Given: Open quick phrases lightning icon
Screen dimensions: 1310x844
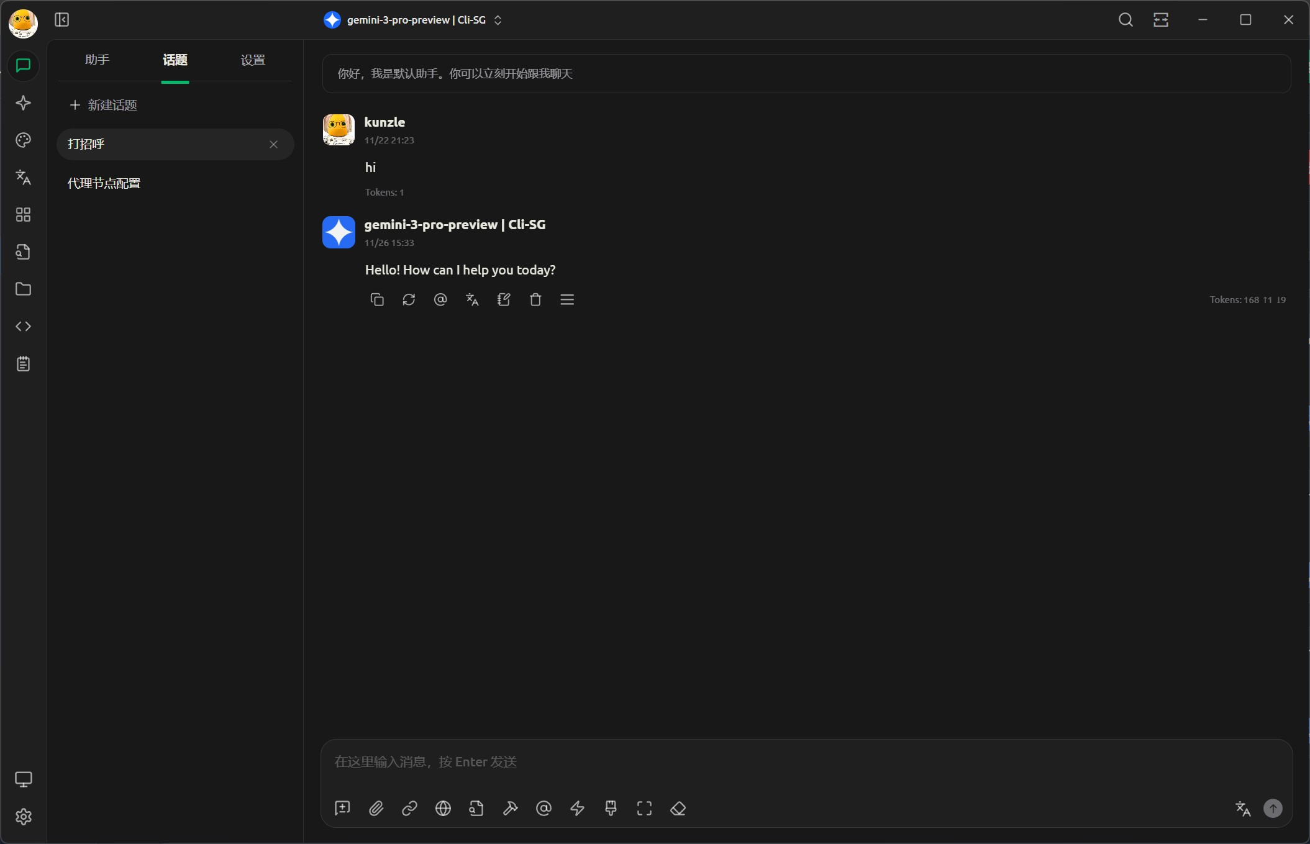Looking at the screenshot, I should point(577,808).
